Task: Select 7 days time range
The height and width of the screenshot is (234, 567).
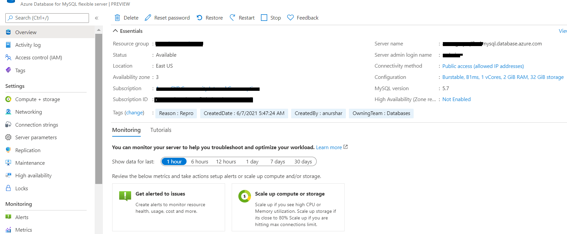Action: coord(278,161)
